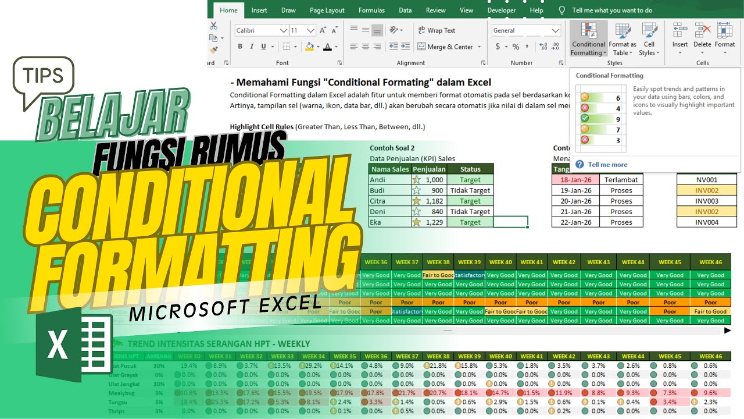Increase font size with larger A icon
This screenshot has width=744, height=419.
[324, 30]
